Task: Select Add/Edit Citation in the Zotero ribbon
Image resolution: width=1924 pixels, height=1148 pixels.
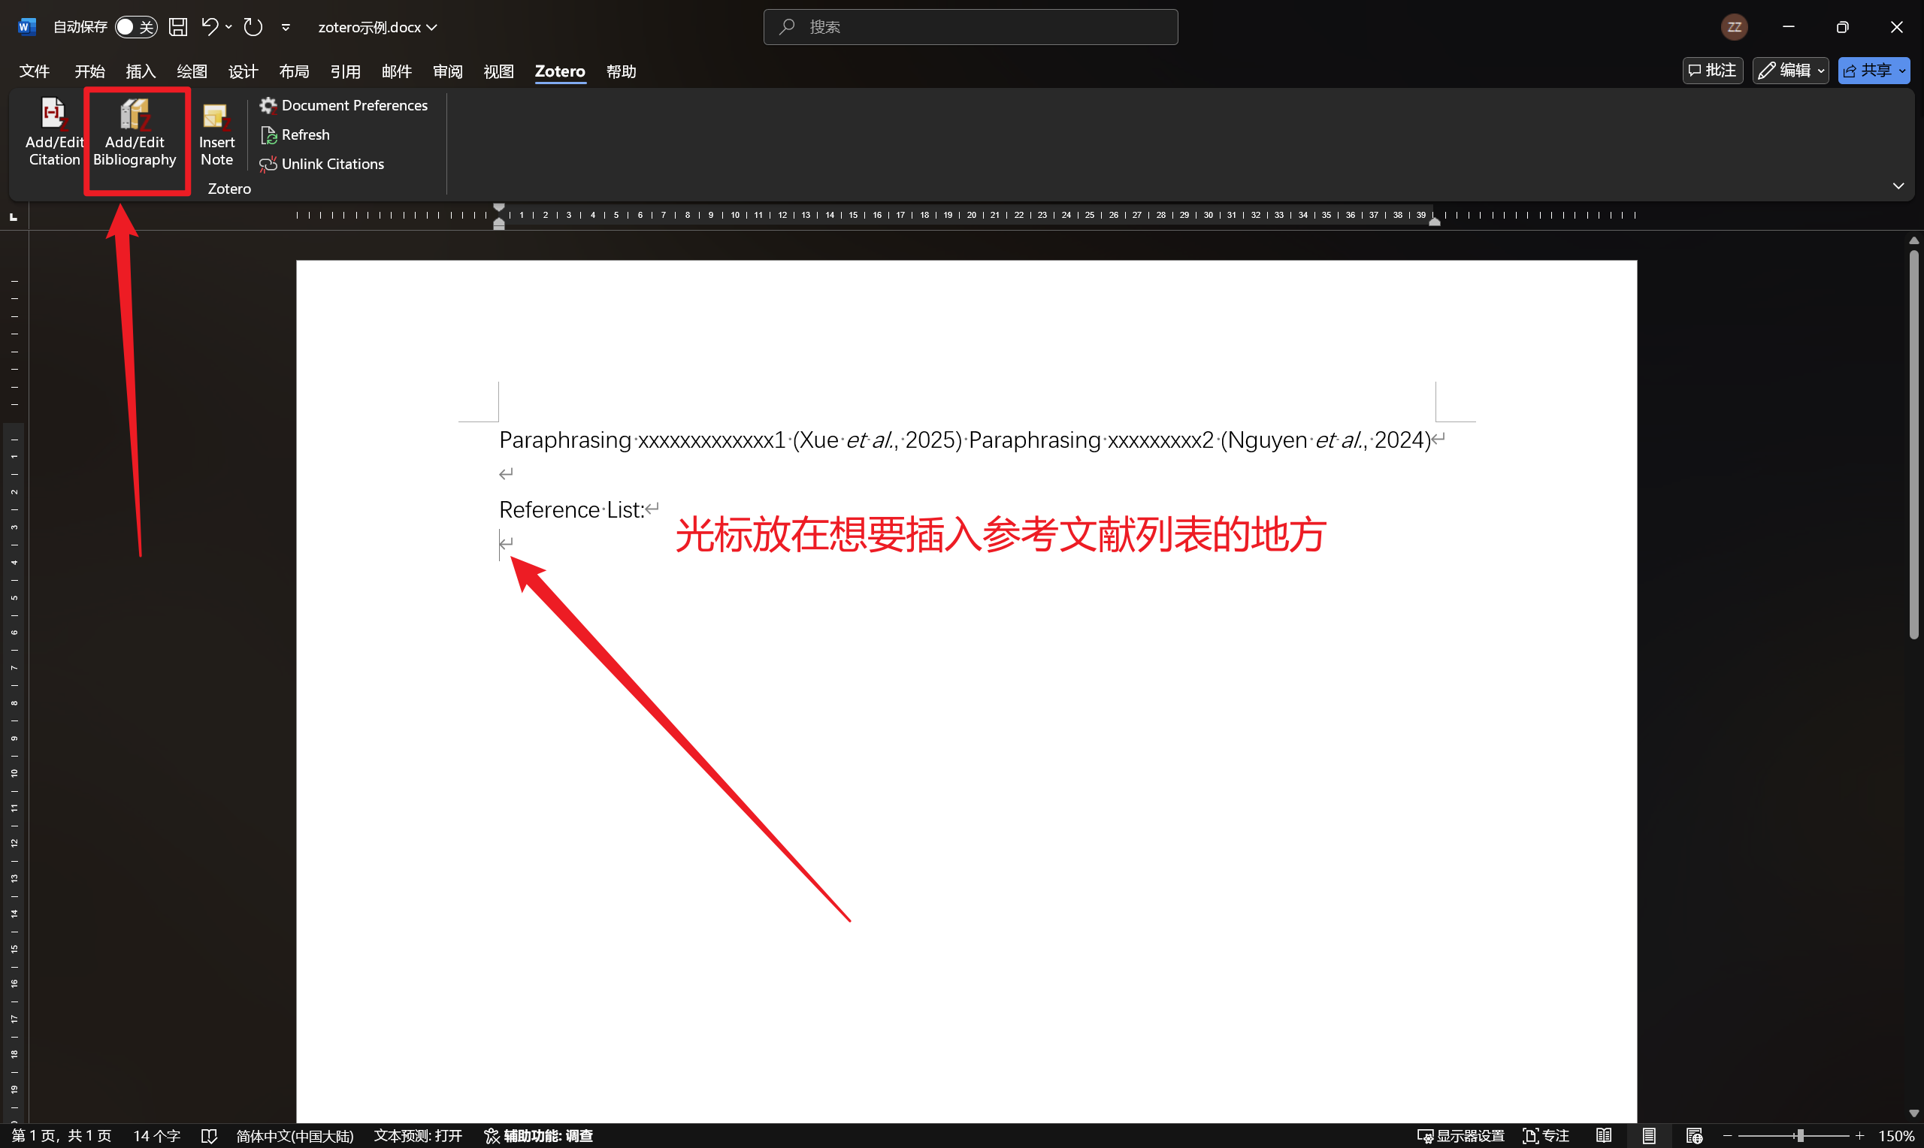Action: point(53,133)
